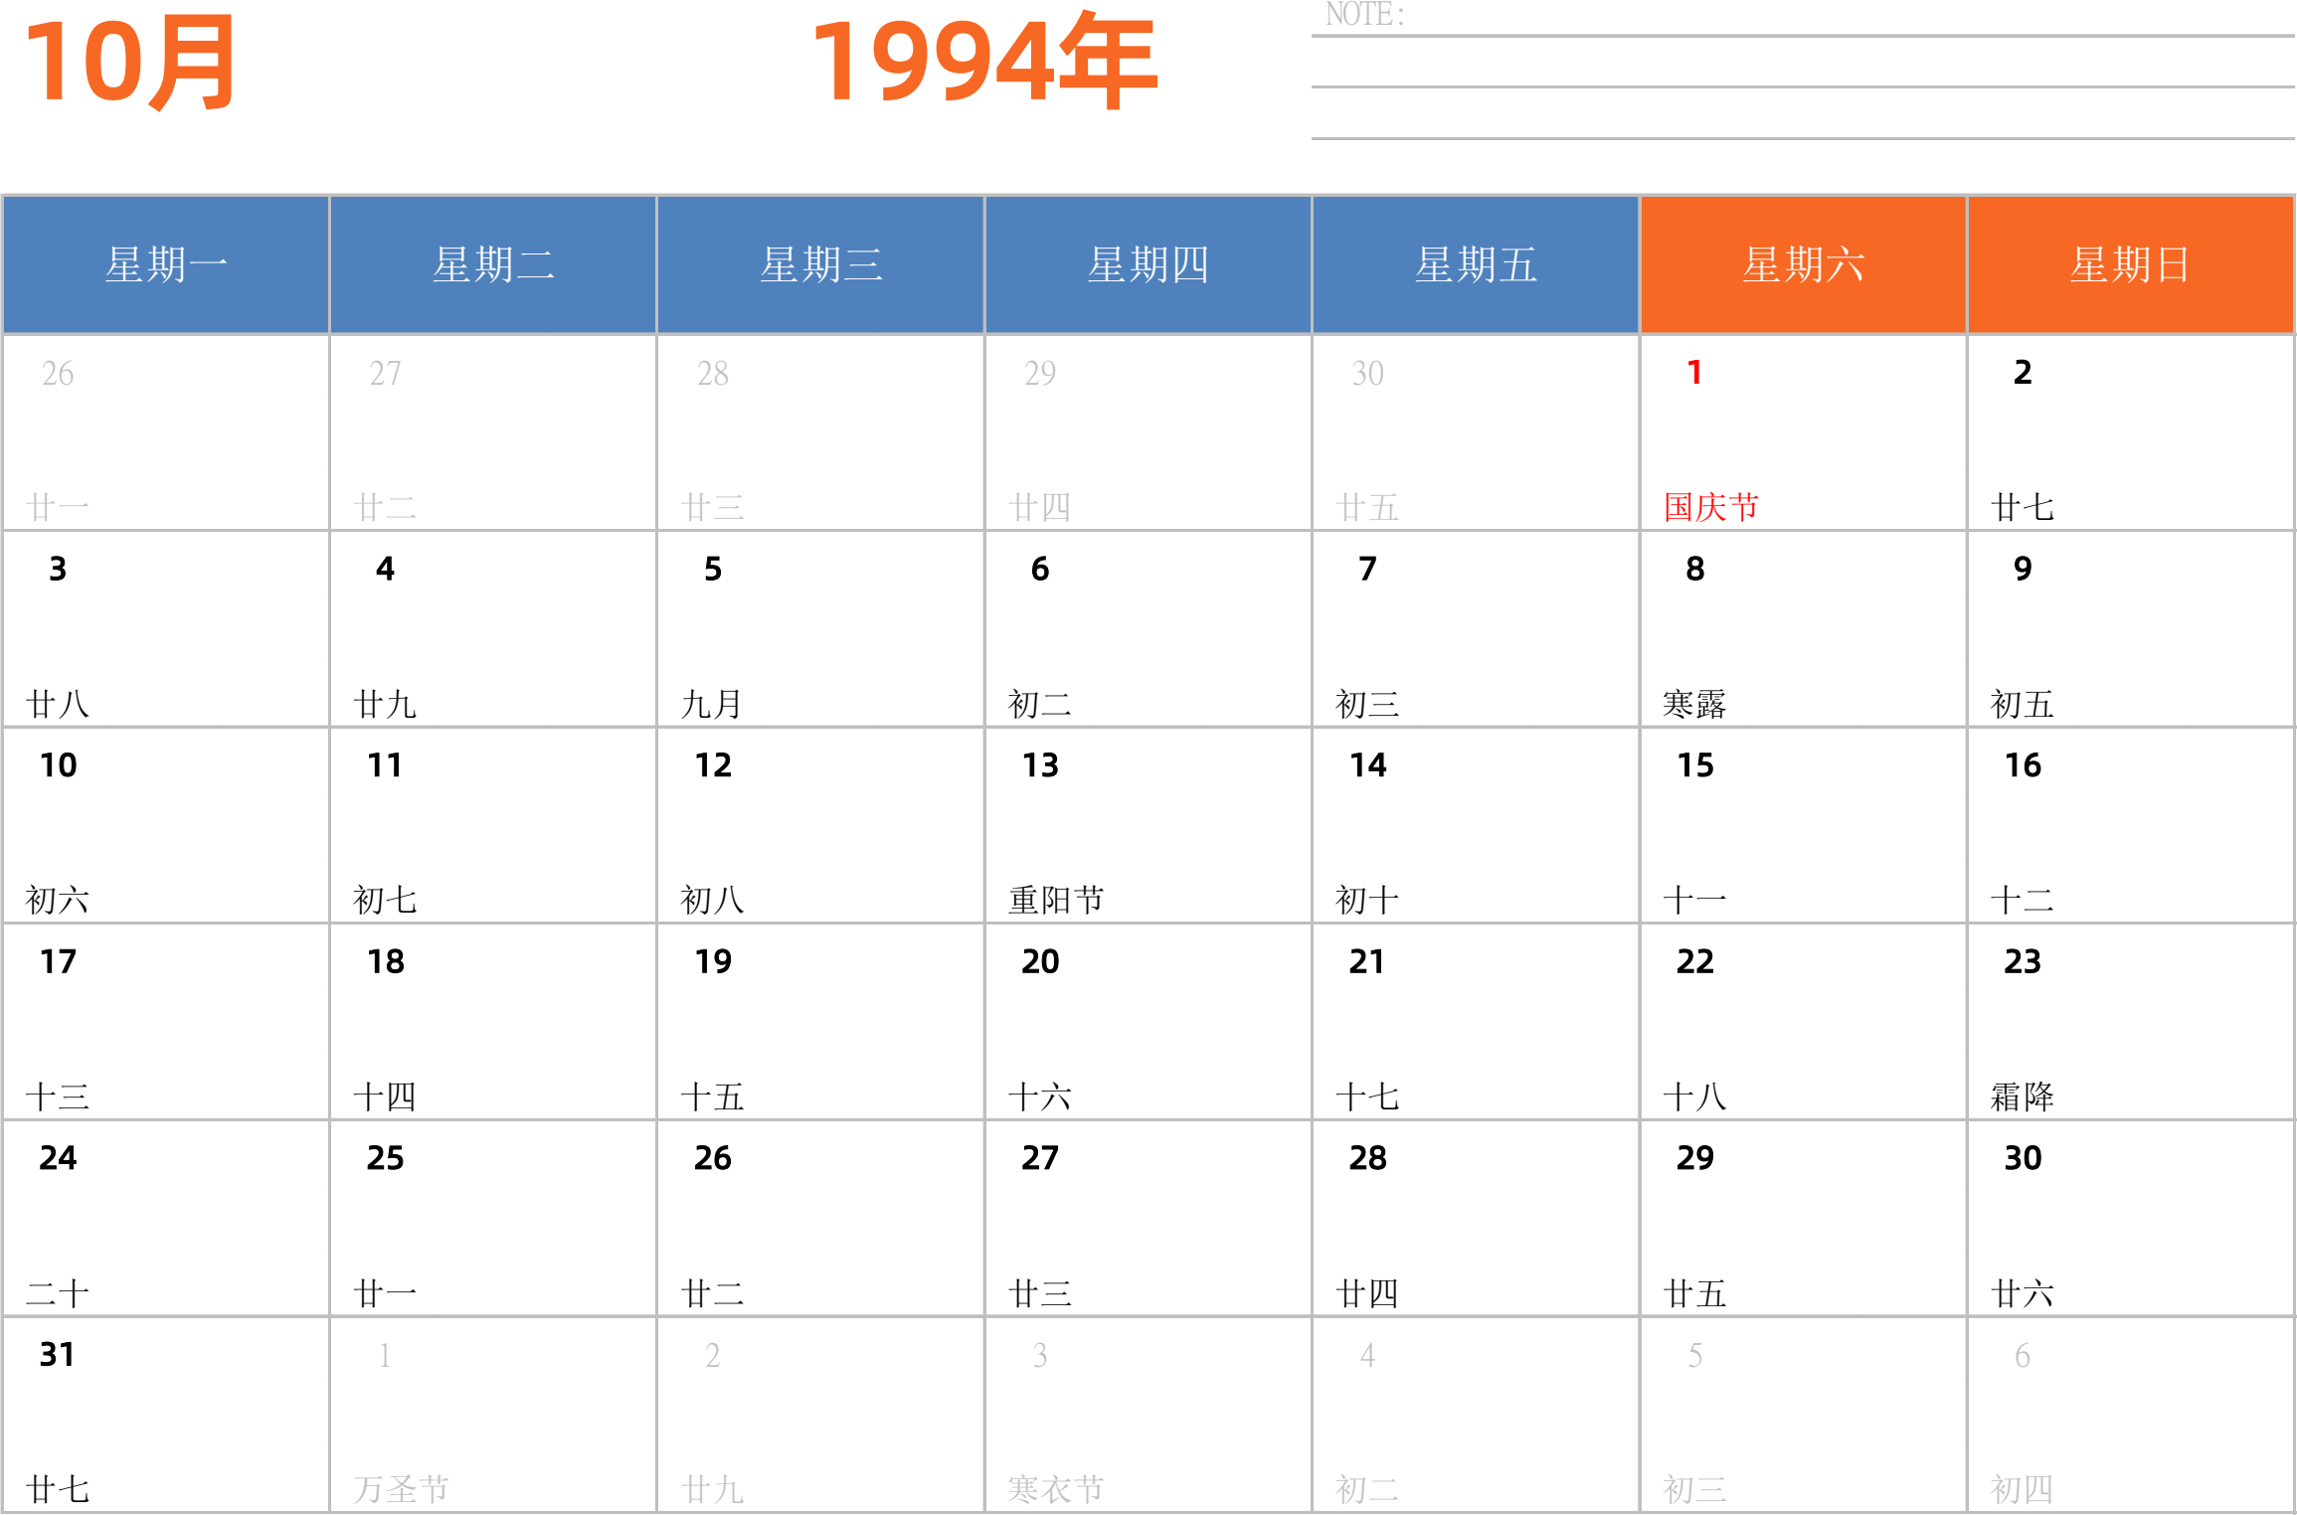This screenshot has height=1515, width=2297.
Task: Select the red date 1
Action: [x=1694, y=373]
